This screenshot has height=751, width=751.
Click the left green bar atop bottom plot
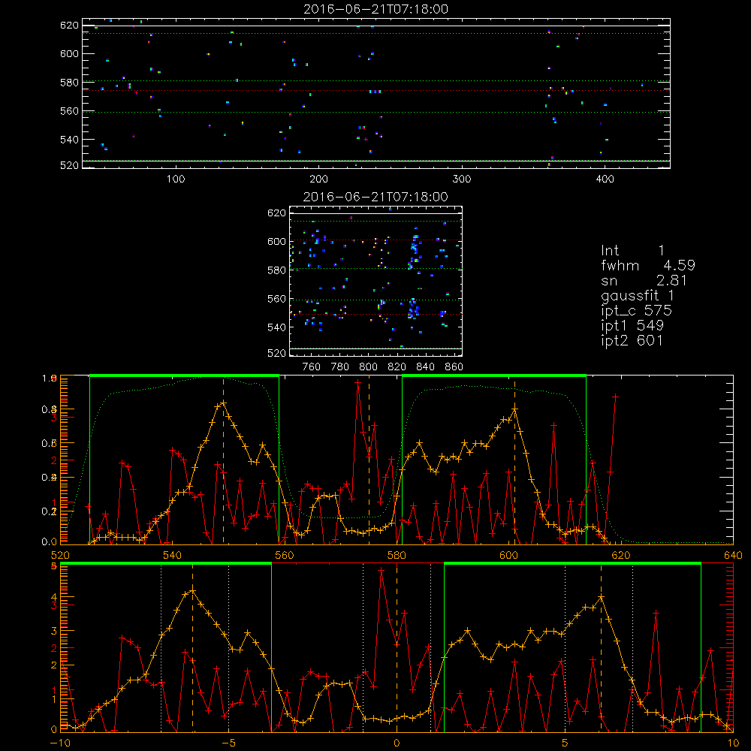(166, 564)
